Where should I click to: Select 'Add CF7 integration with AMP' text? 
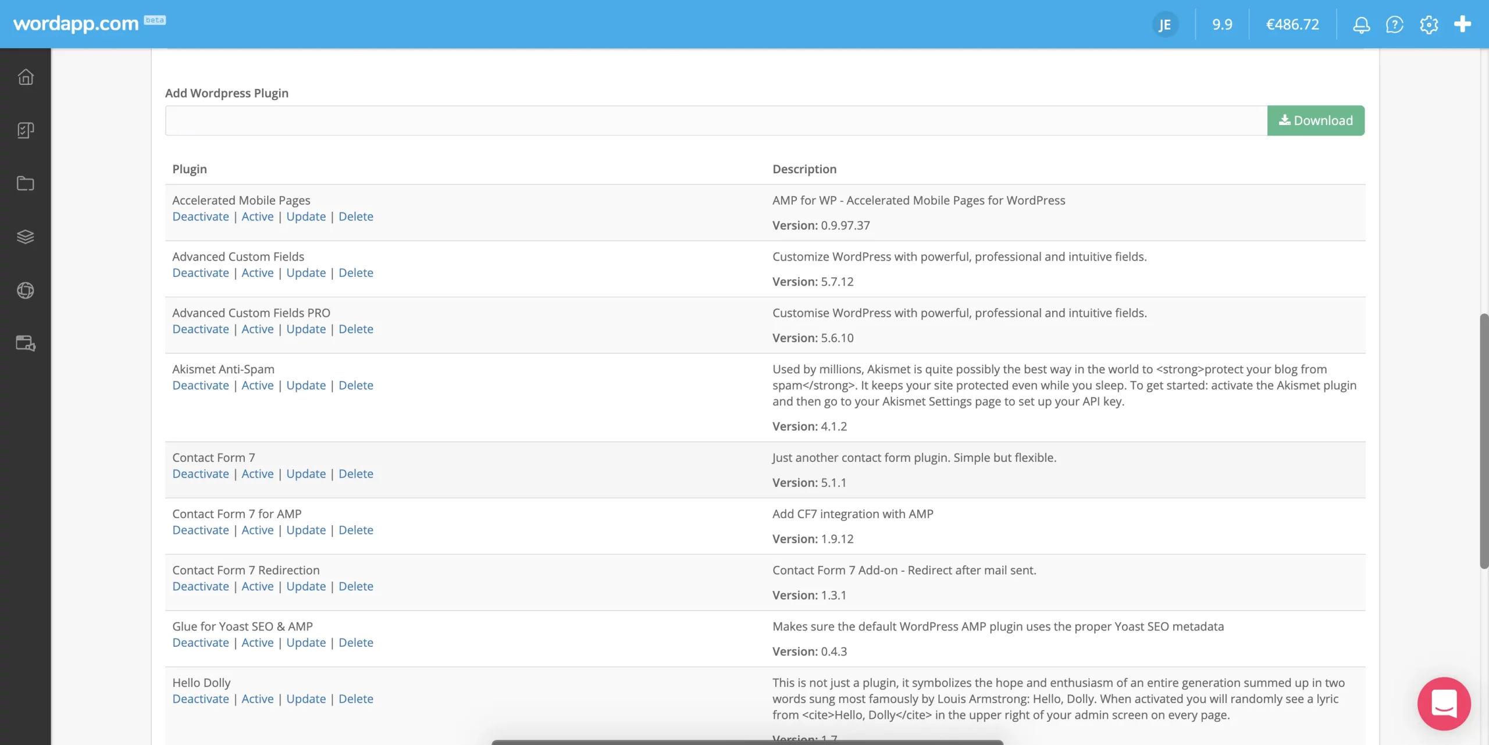(x=853, y=514)
